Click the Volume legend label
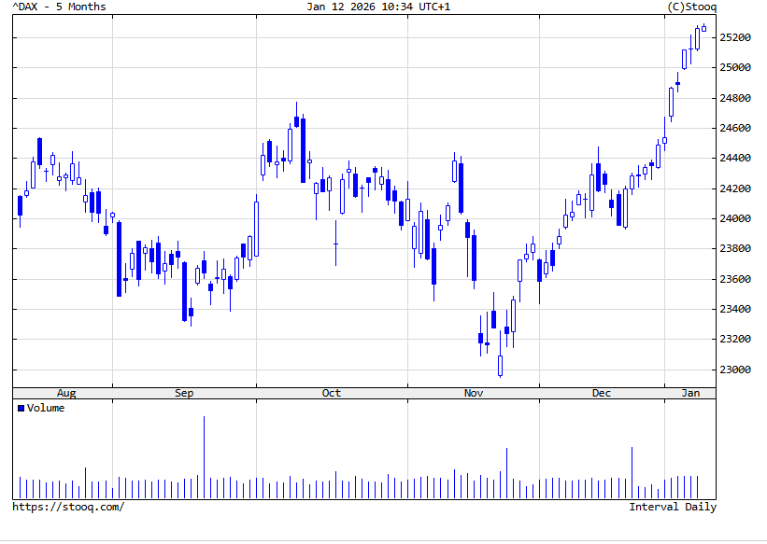Image resolution: width=767 pixels, height=544 pixels. point(46,408)
